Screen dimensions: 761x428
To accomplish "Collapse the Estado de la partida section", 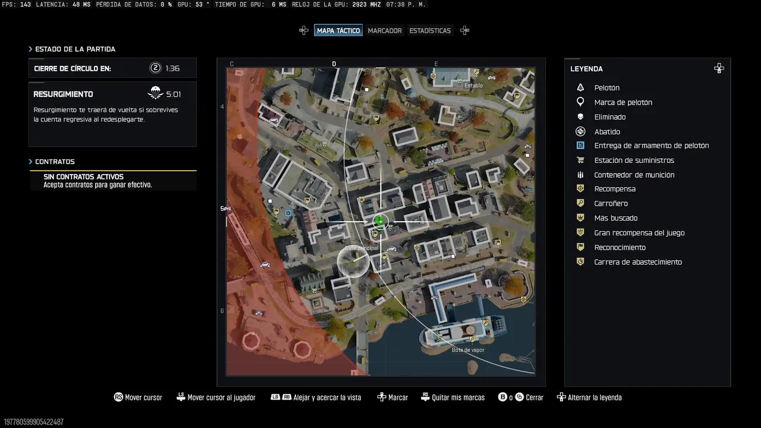I will click(30, 49).
